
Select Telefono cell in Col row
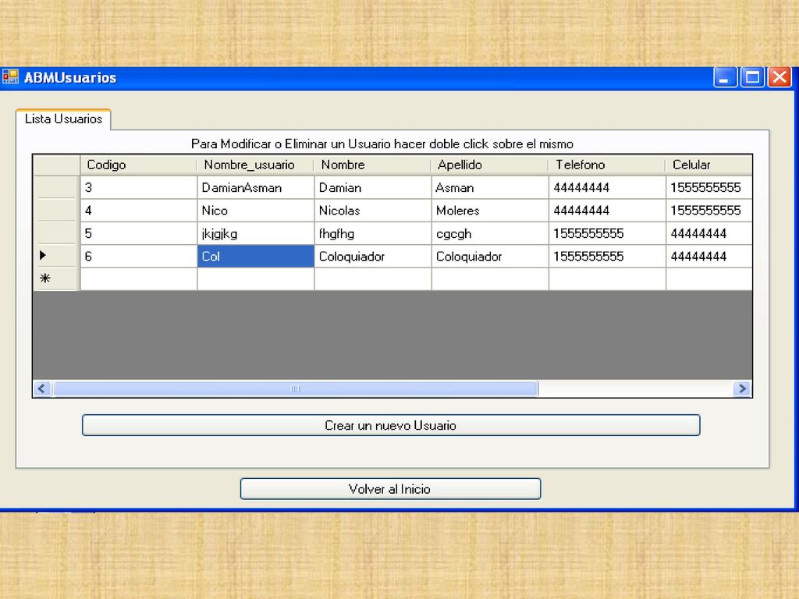click(x=607, y=256)
